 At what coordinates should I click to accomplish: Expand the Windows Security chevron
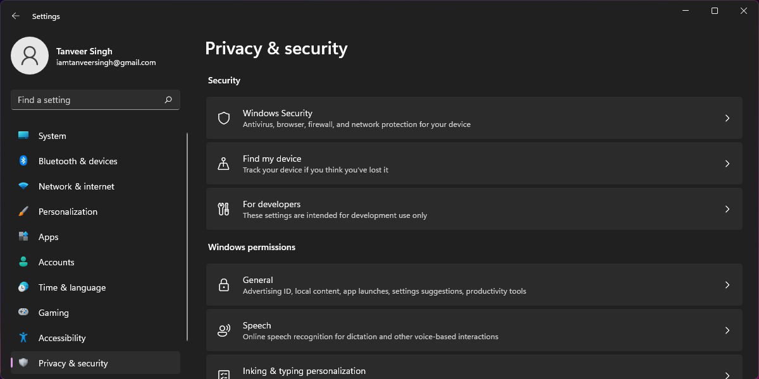(x=727, y=118)
